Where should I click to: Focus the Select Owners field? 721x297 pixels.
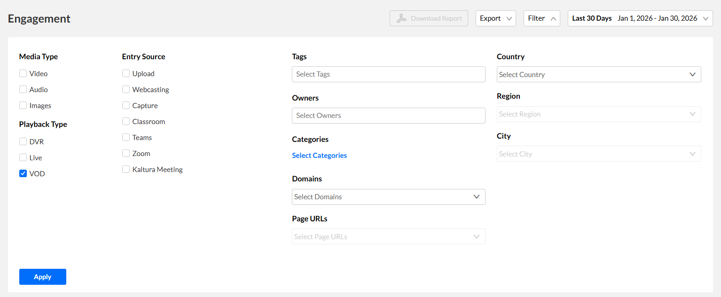[388, 116]
